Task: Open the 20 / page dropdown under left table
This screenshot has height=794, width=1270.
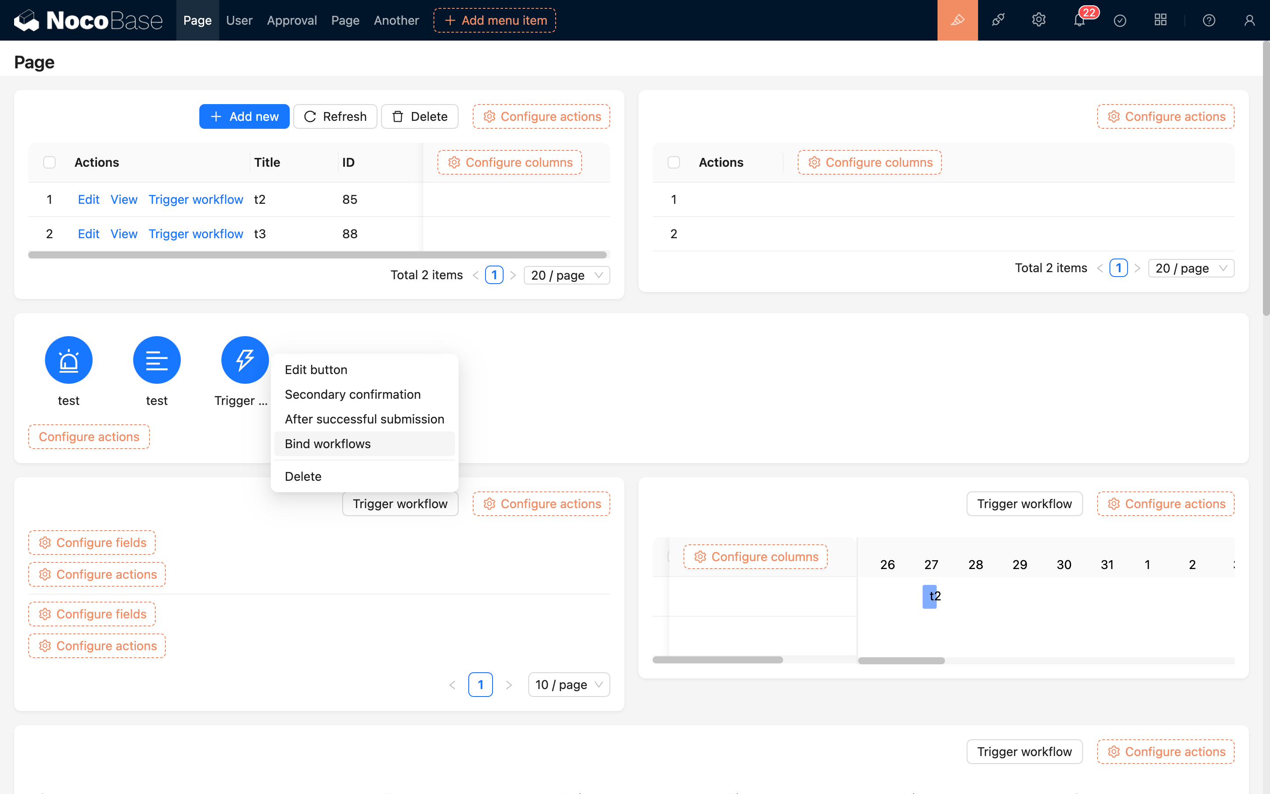Action: pyautogui.click(x=566, y=275)
